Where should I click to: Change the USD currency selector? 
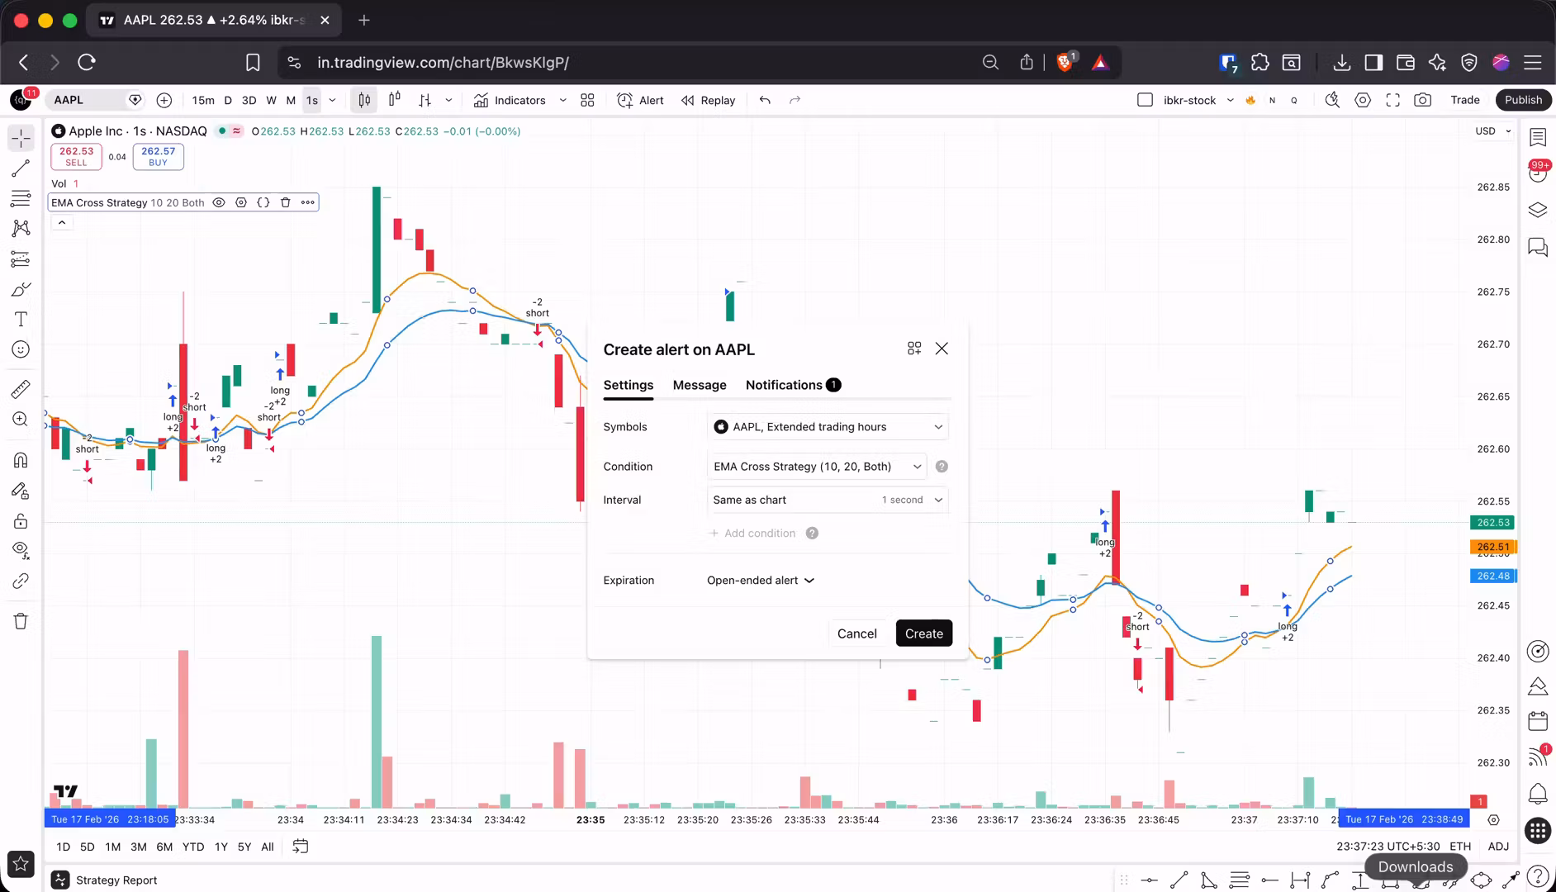[x=1493, y=131]
